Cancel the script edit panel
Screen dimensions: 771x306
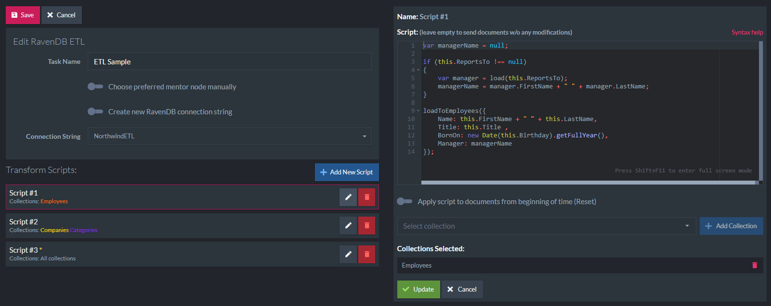pos(462,289)
